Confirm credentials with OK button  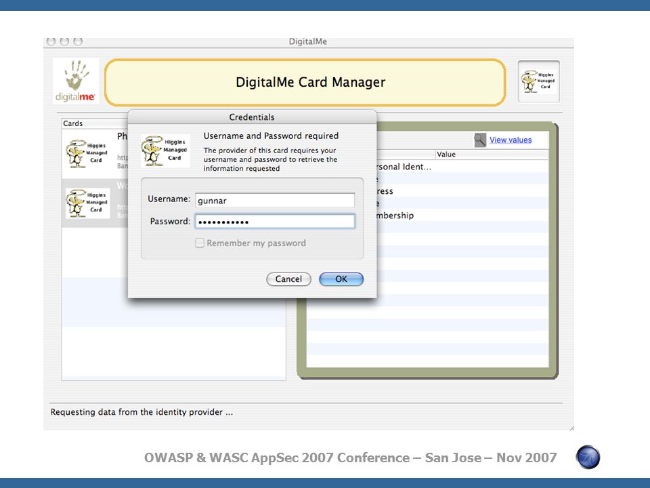pyautogui.click(x=341, y=279)
